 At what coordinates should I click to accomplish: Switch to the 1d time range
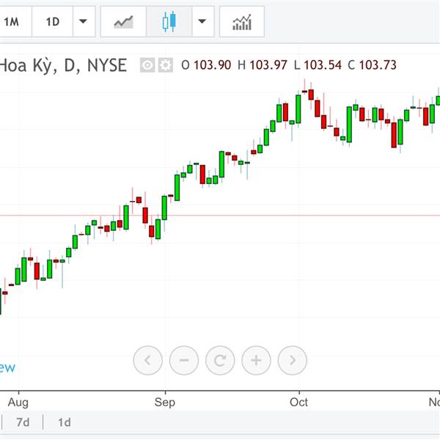pos(65,422)
